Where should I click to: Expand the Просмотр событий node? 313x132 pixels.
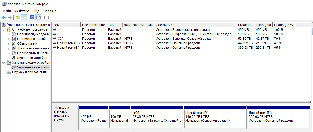[8, 39]
